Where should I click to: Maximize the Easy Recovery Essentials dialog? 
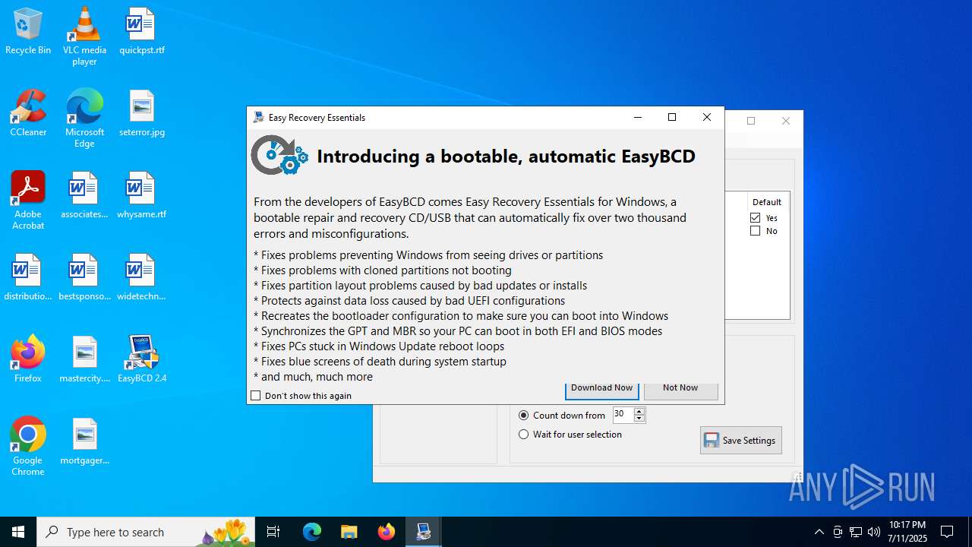point(672,117)
